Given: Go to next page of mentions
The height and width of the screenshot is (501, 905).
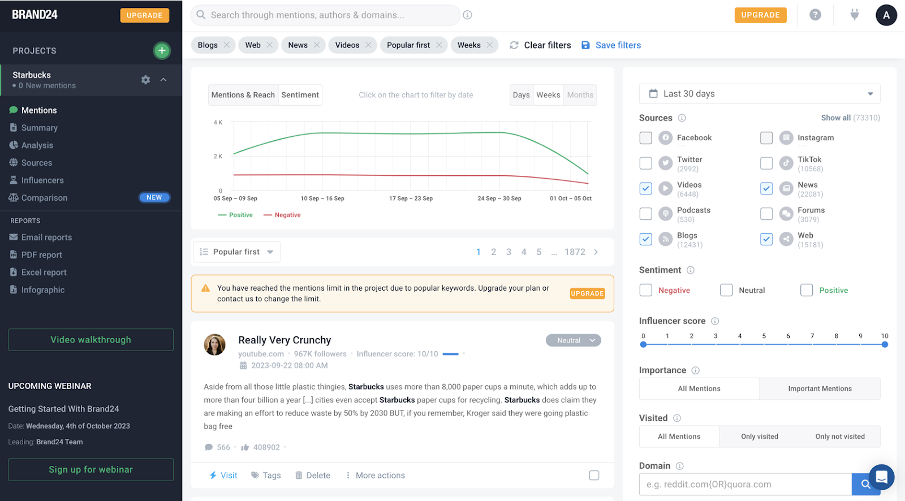Looking at the screenshot, I should (596, 252).
